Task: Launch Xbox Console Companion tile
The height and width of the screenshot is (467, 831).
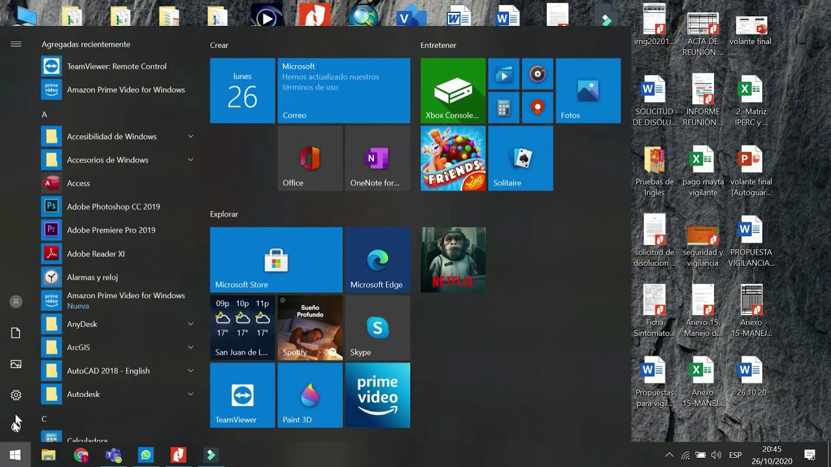Action: 453,91
